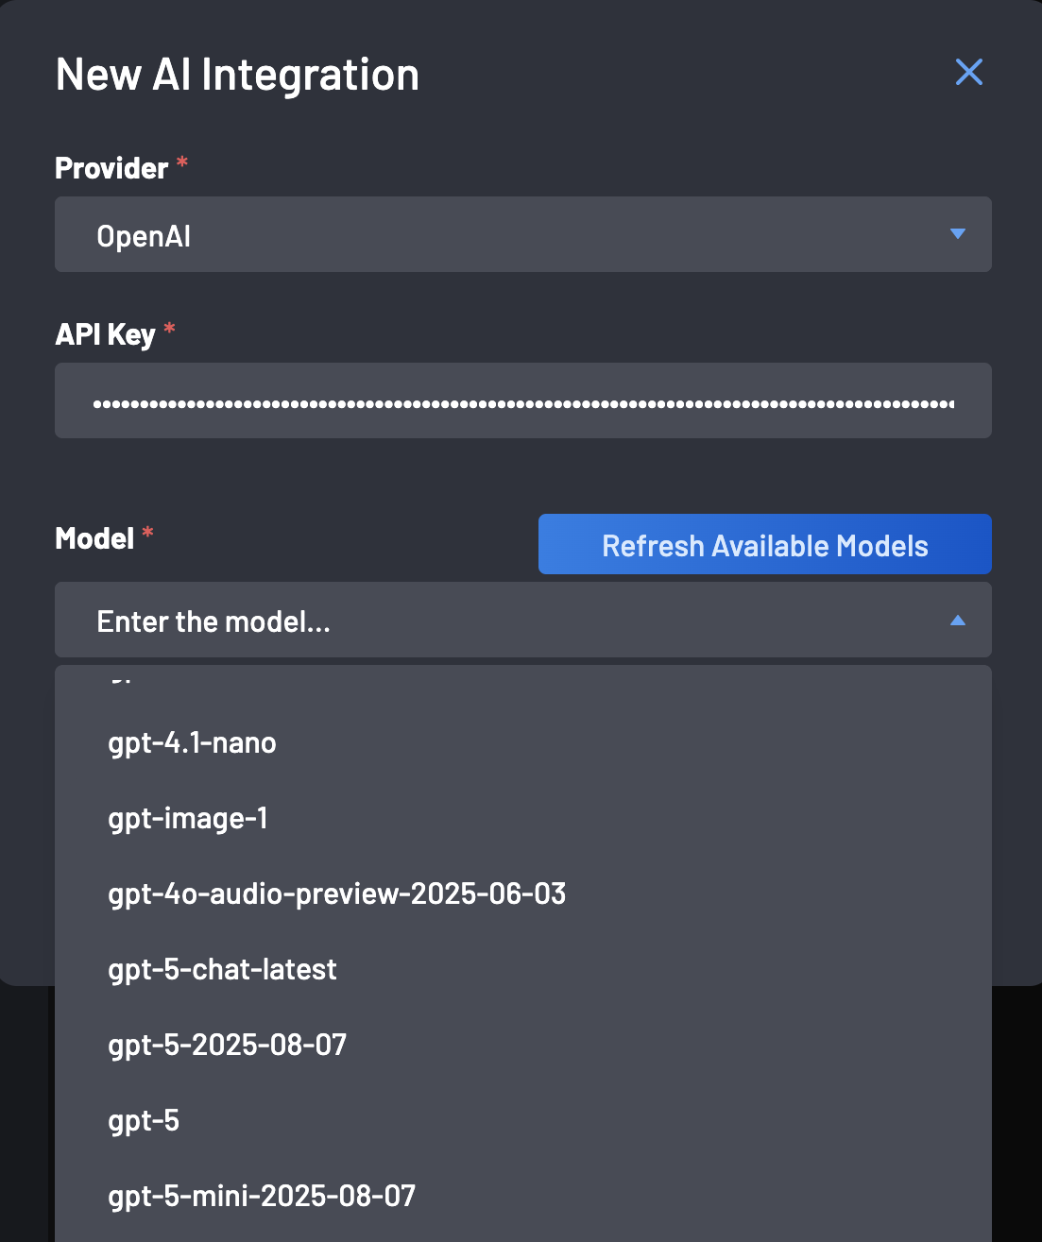Choose gpt-4o-audio-preview-2025-06-03 model
The width and height of the screenshot is (1042, 1242).
(335, 894)
